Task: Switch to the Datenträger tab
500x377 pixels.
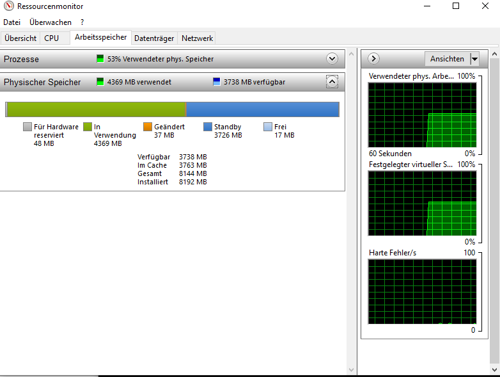Action: coord(154,38)
